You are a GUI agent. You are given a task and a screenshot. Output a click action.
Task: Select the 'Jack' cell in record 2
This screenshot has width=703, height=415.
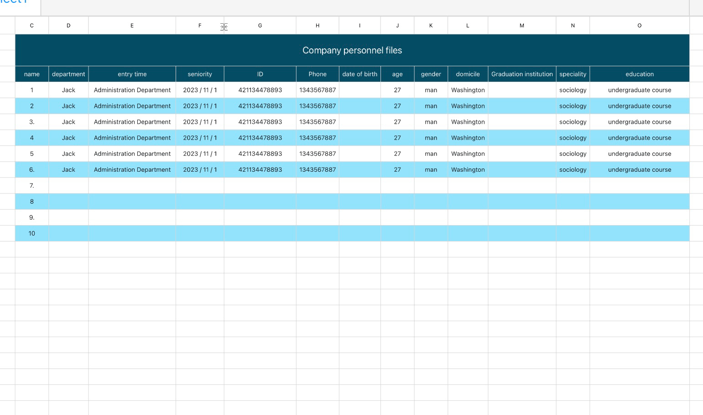coord(68,106)
